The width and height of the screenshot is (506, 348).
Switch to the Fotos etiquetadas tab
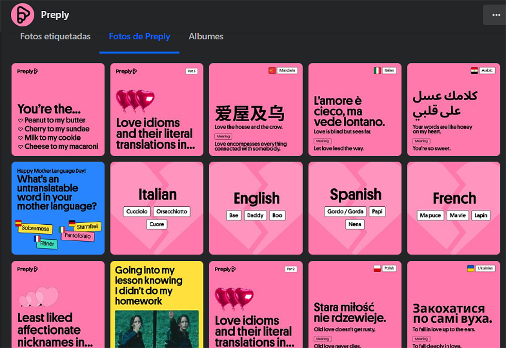pyautogui.click(x=55, y=36)
